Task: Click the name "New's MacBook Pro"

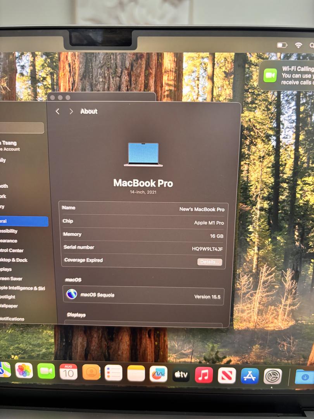Action: coord(202,209)
